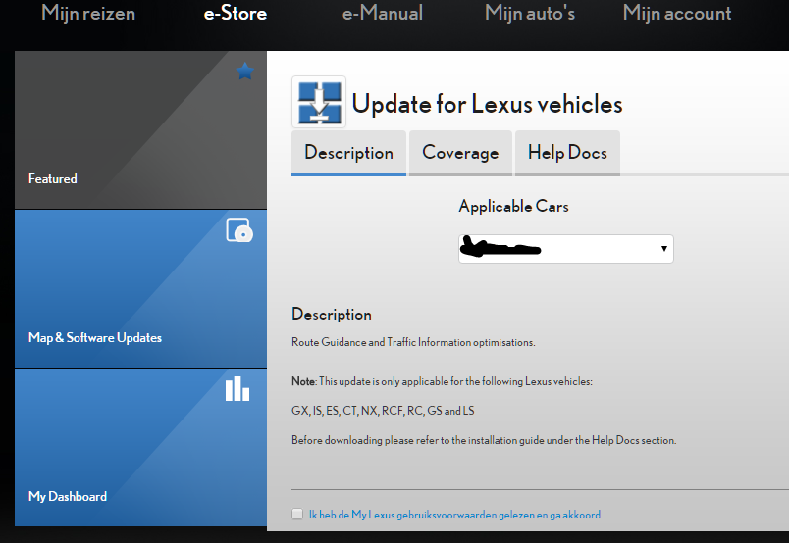Switch to the Coverage tab

coord(460,153)
